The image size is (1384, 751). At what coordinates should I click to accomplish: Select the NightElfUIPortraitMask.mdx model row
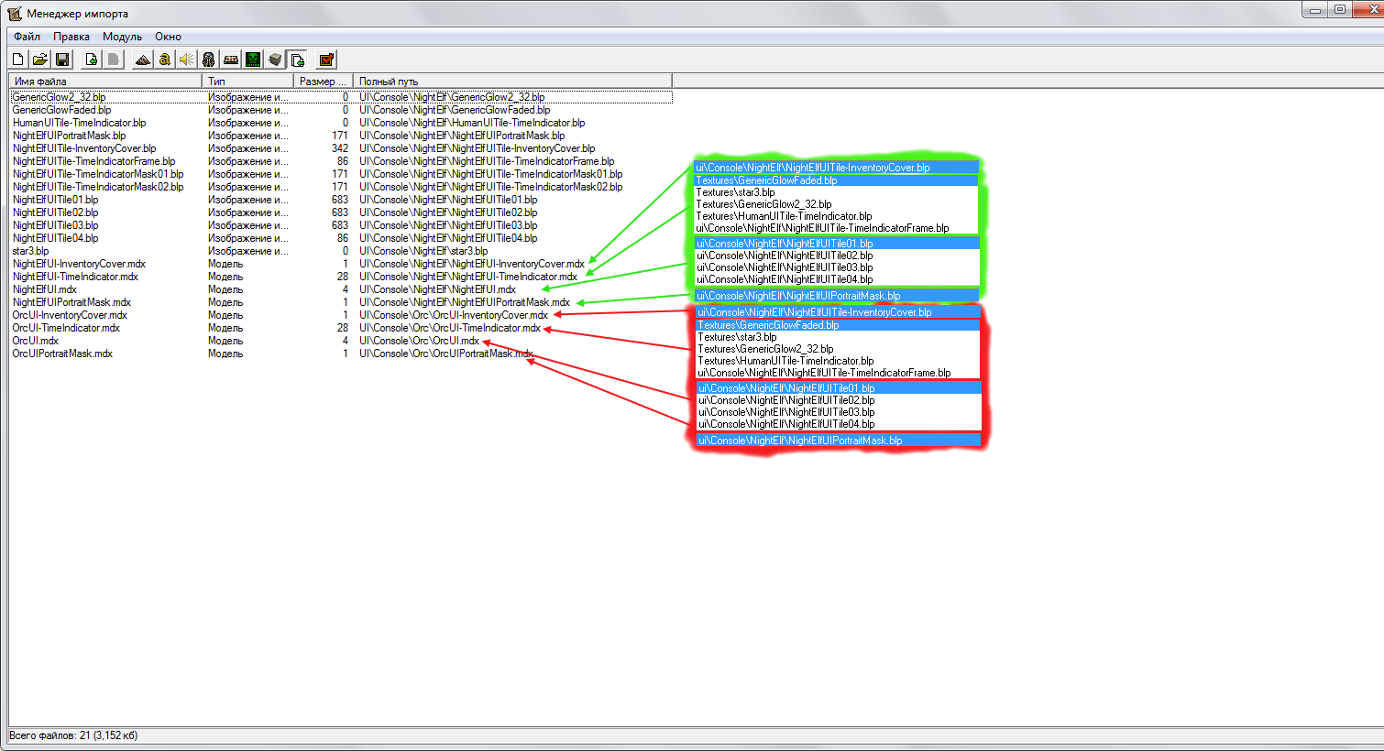click(341, 302)
